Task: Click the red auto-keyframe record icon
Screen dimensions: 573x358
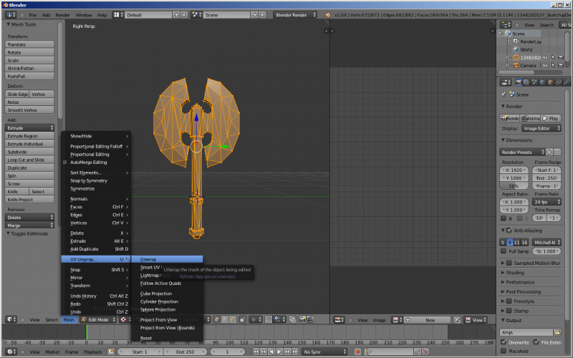Action: click(x=357, y=352)
